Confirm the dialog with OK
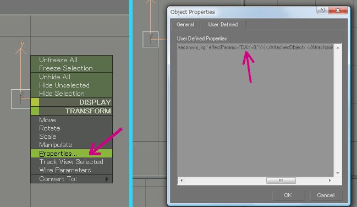This screenshot has width=357, height=207. pos(288,195)
